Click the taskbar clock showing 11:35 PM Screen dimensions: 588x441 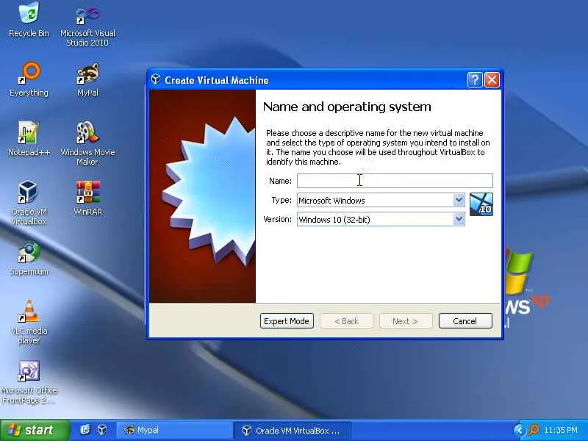click(561, 430)
